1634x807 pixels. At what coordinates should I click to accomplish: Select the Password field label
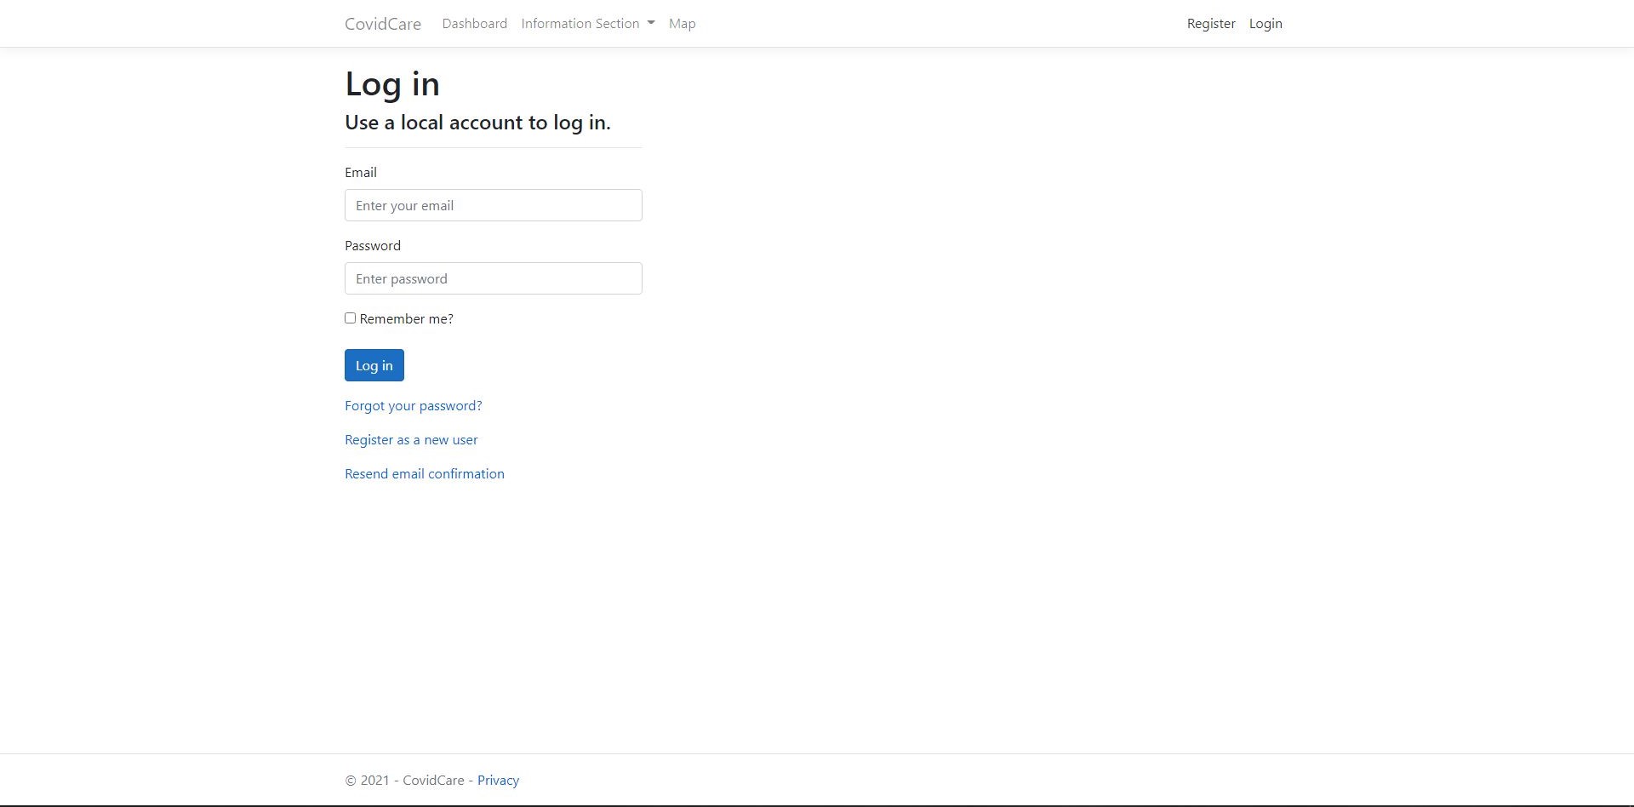(373, 246)
